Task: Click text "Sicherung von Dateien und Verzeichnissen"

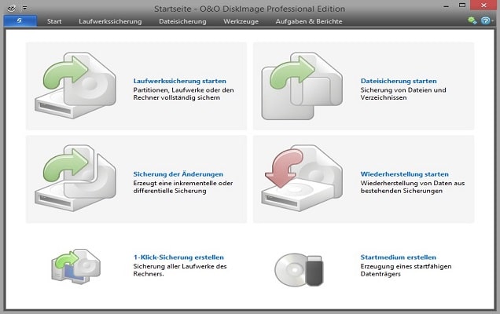Action: 403,94
